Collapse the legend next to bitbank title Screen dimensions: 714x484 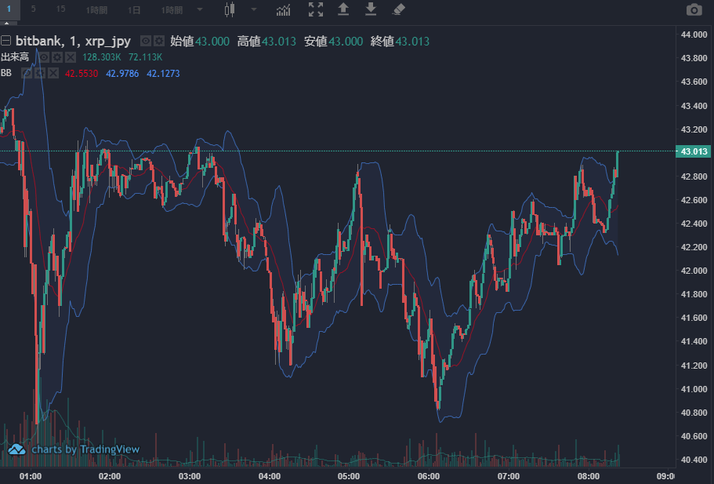point(6,41)
